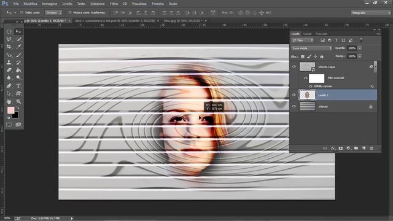Image resolution: width=393 pixels, height=221 pixels.
Task: Open the Fotografia workspace dropdown
Action: pyautogui.click(x=370, y=13)
